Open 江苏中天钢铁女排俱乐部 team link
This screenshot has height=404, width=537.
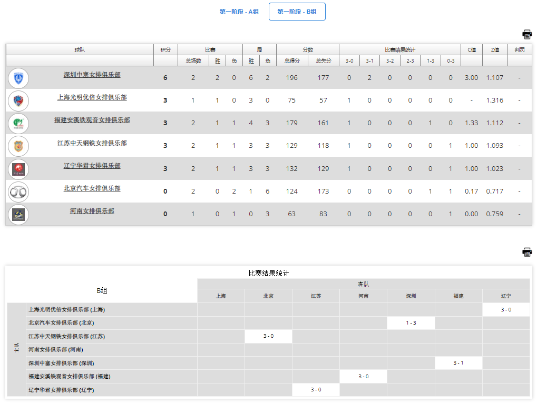[x=92, y=143]
